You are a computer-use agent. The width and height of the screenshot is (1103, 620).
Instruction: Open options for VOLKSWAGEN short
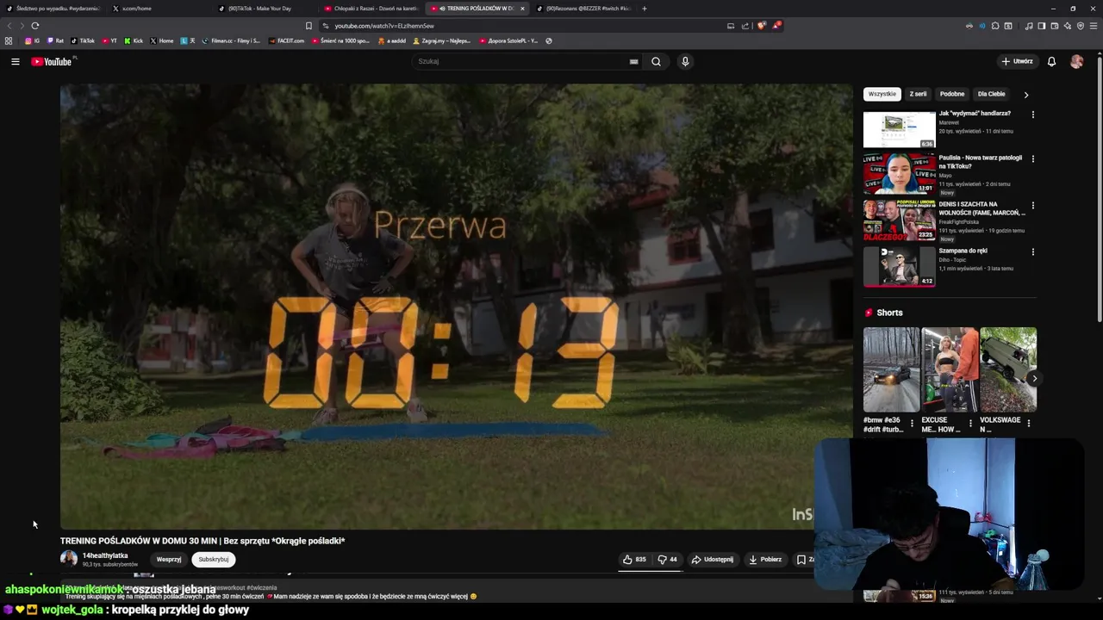click(x=1028, y=423)
